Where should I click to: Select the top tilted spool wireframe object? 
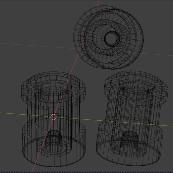point(109,38)
